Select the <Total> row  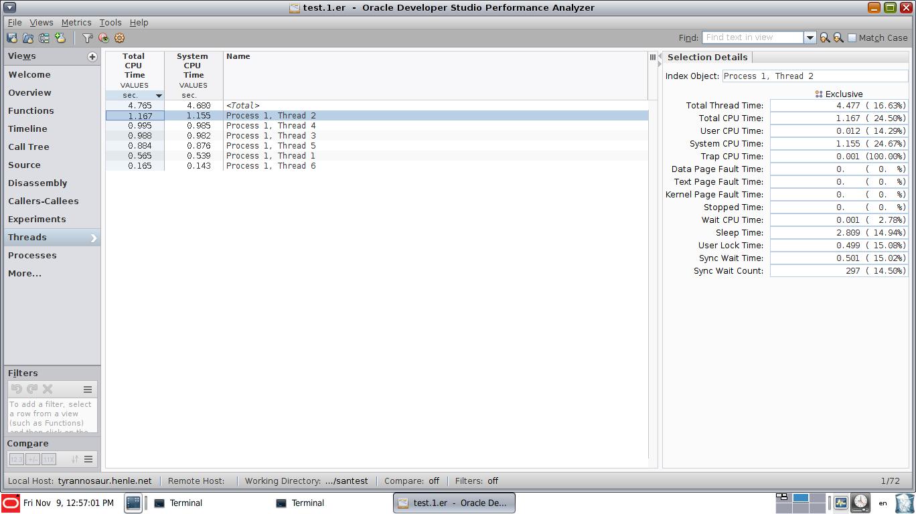(377, 106)
